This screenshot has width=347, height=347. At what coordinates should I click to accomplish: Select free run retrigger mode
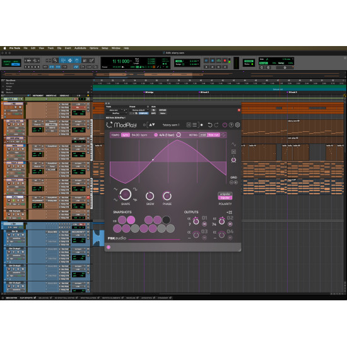pyautogui.click(x=213, y=135)
